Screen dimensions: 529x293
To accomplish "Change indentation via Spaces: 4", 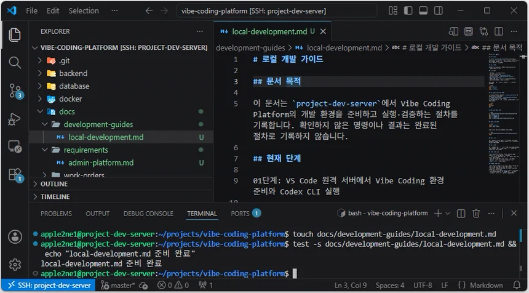I will [390, 286].
